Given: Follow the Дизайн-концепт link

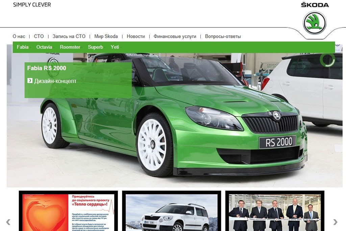Looking at the screenshot, I should (x=55, y=81).
